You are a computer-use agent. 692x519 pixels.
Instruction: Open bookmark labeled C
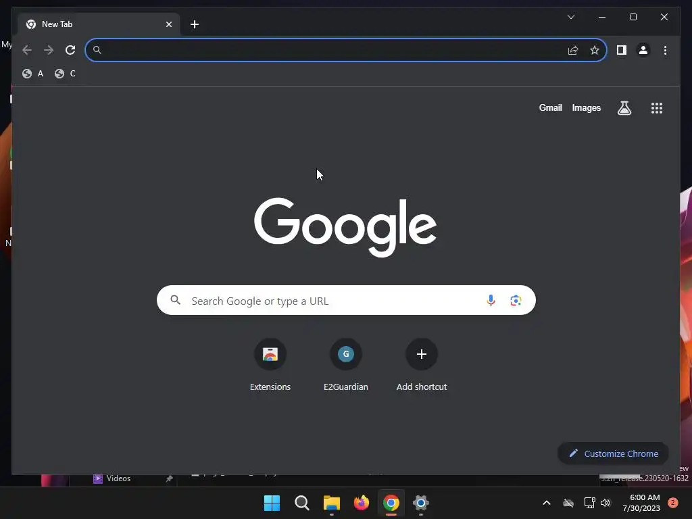click(66, 74)
